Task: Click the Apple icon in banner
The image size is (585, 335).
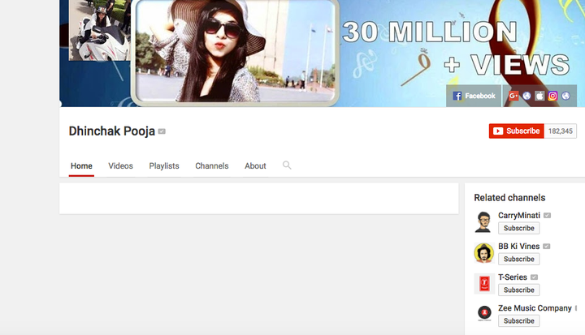Action: tap(539, 96)
